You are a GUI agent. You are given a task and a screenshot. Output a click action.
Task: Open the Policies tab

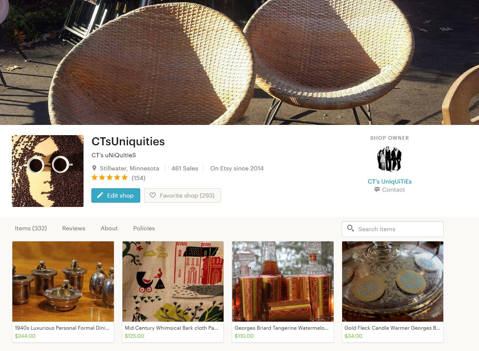(144, 228)
